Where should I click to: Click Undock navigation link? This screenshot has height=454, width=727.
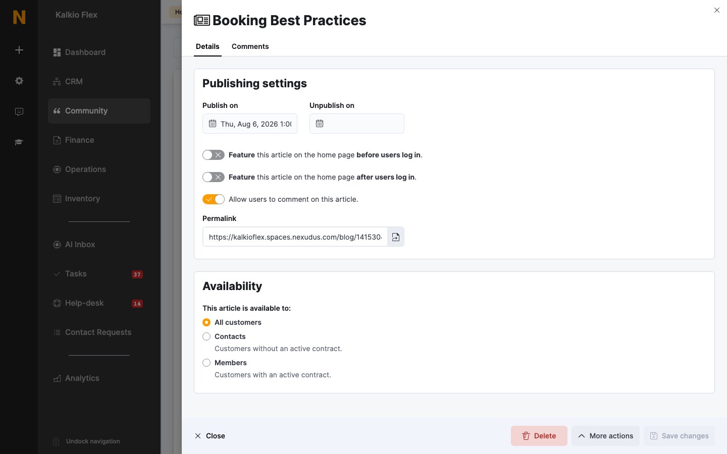(x=93, y=441)
